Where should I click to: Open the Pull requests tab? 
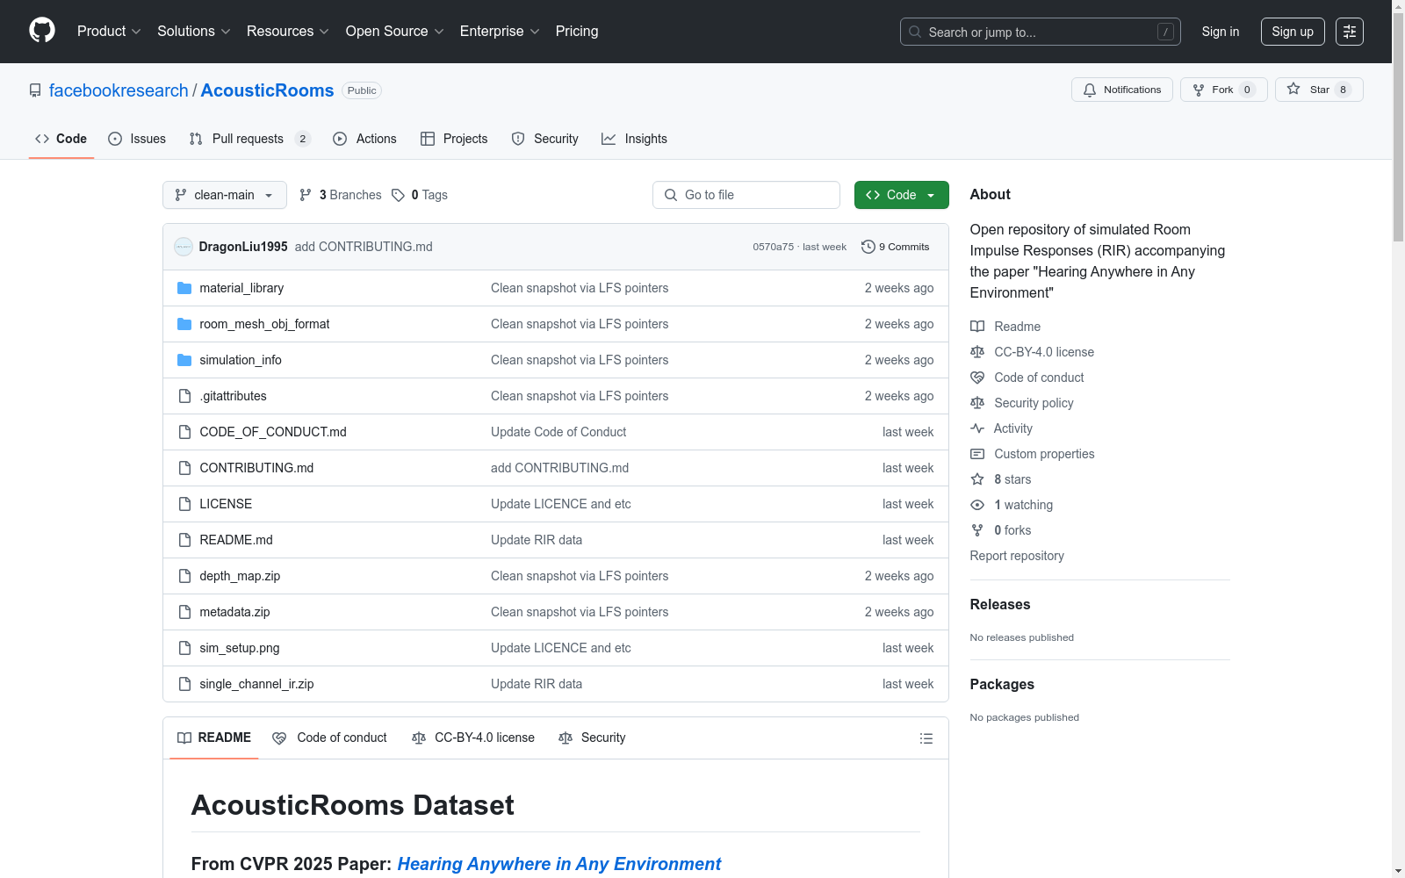[x=249, y=139]
